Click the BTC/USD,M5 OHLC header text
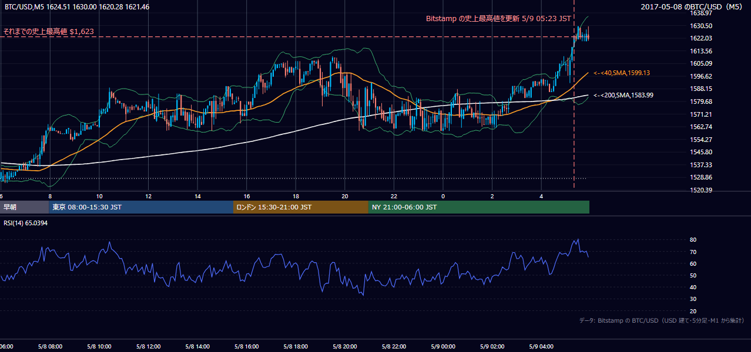The image size is (751, 352). pos(77,7)
